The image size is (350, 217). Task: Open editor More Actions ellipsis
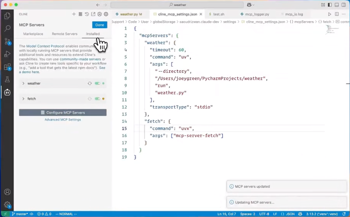(x=344, y=14)
